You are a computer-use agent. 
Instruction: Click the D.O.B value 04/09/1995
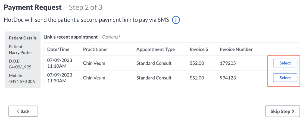(20, 67)
